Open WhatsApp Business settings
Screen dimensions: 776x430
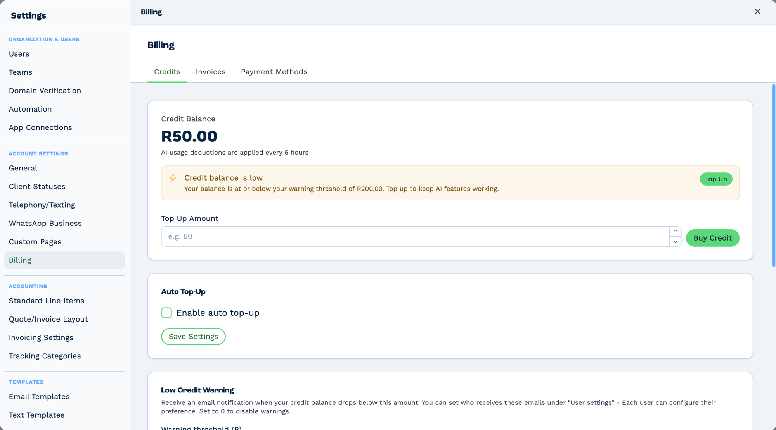65,224
